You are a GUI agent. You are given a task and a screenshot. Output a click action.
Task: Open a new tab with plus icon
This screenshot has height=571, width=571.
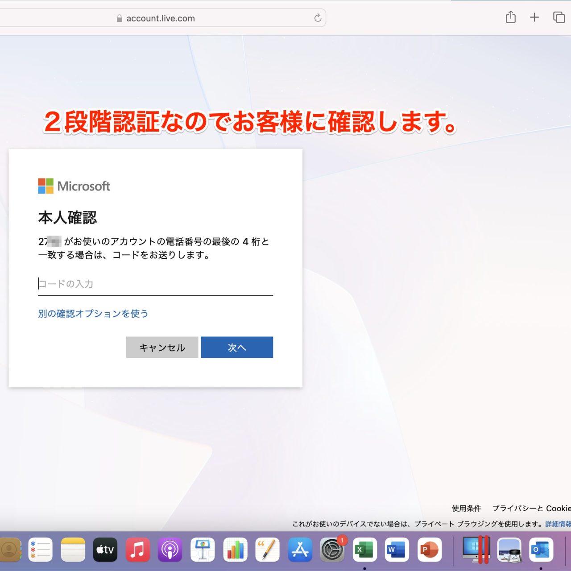534,17
